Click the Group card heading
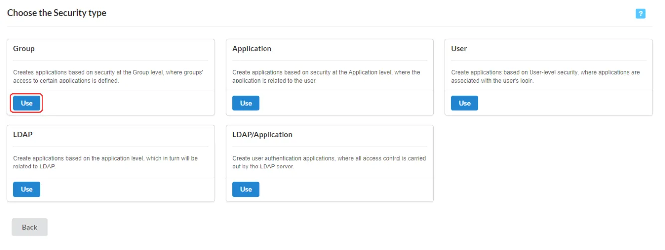The height and width of the screenshot is (250, 665). 24,49
